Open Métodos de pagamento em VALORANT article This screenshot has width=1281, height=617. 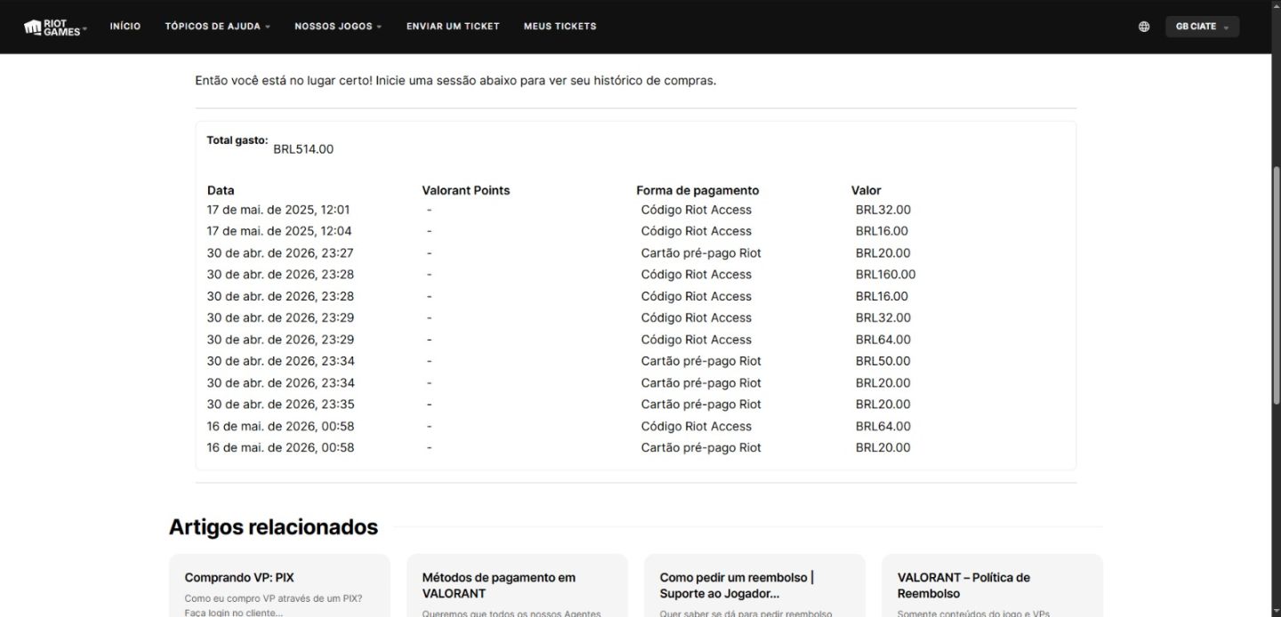click(x=517, y=585)
